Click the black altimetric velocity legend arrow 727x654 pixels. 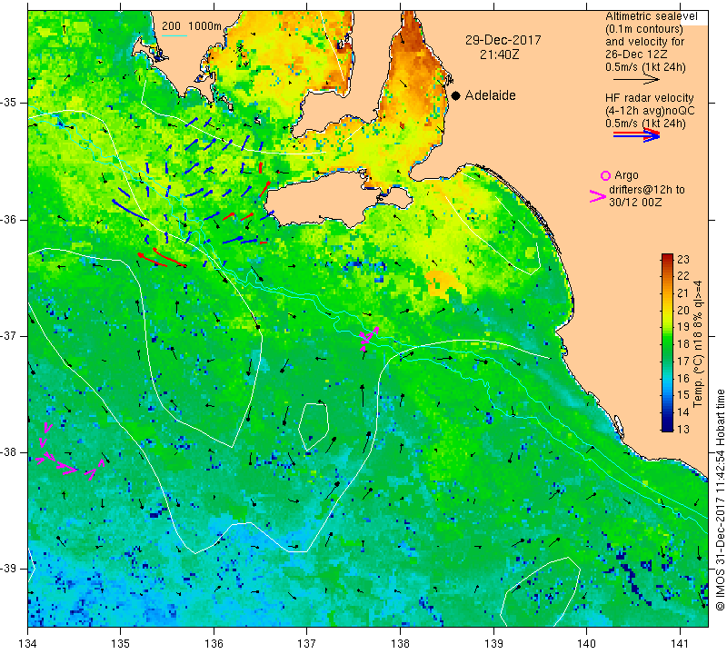(x=636, y=80)
